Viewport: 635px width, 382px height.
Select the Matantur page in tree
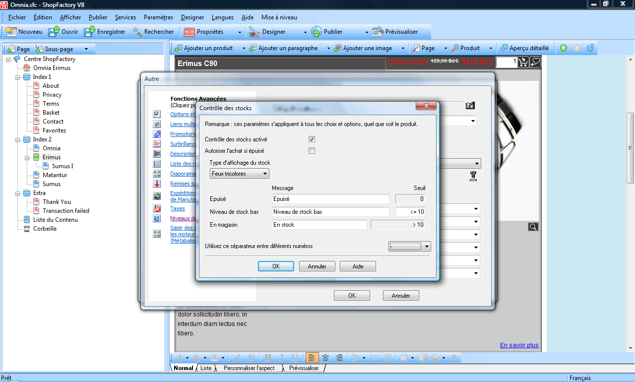[x=55, y=175]
